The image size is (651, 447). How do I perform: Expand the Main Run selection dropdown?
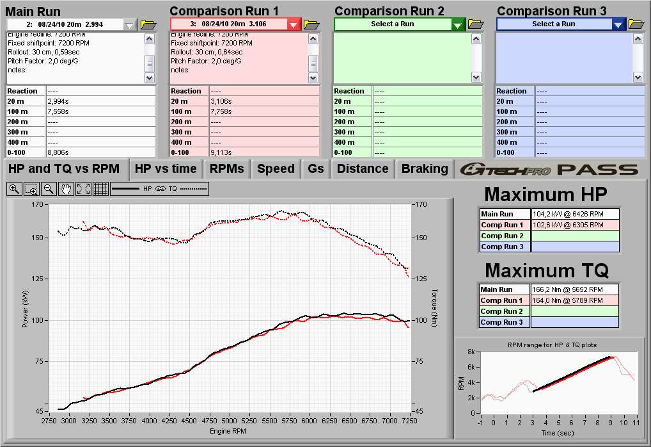(x=130, y=24)
